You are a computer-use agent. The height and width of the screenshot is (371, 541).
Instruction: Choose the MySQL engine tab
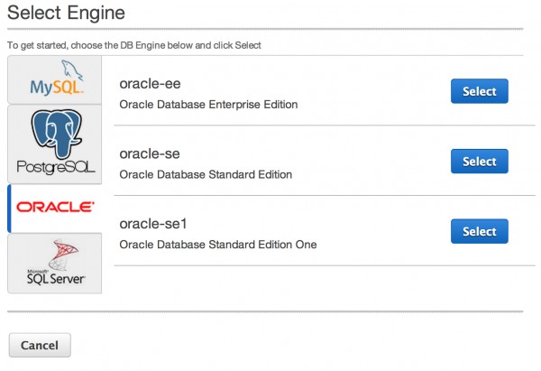[54, 79]
